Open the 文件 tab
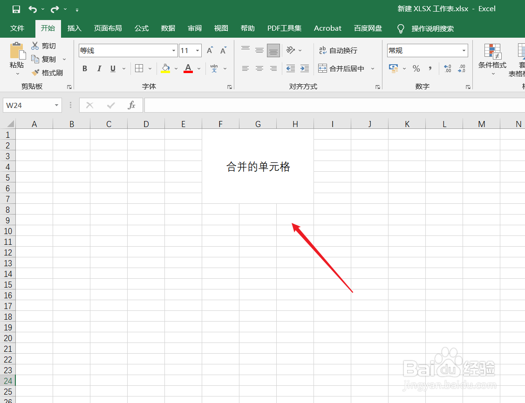525x403 pixels. 17,28
